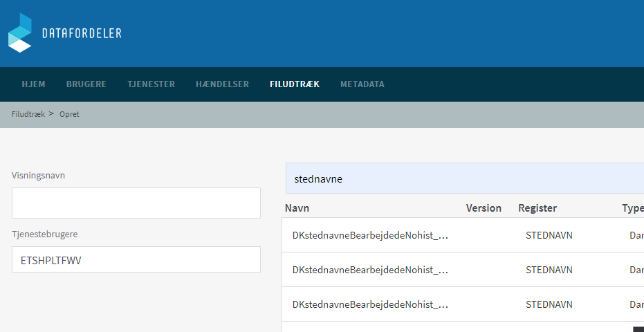Viewport: 644px width, 332px height.
Task: Focus the Visningsnavn text field
Action: [136, 203]
